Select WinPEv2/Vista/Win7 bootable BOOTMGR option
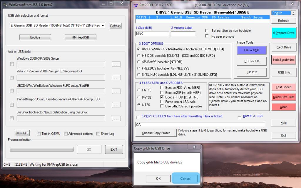The width and height of the screenshot is (301, 188). (138, 49)
